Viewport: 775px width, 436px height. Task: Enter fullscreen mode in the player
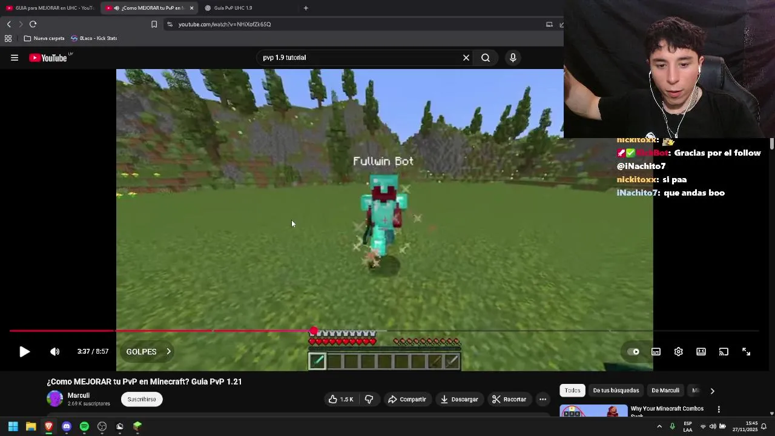pos(746,352)
